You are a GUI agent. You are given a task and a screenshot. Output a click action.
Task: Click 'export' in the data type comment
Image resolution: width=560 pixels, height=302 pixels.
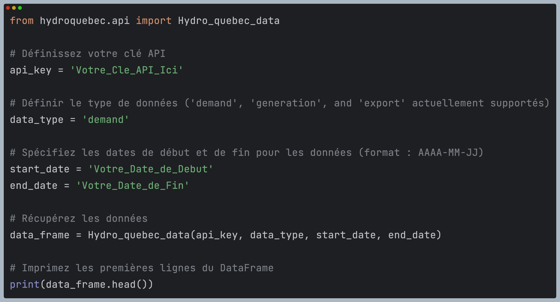point(382,103)
